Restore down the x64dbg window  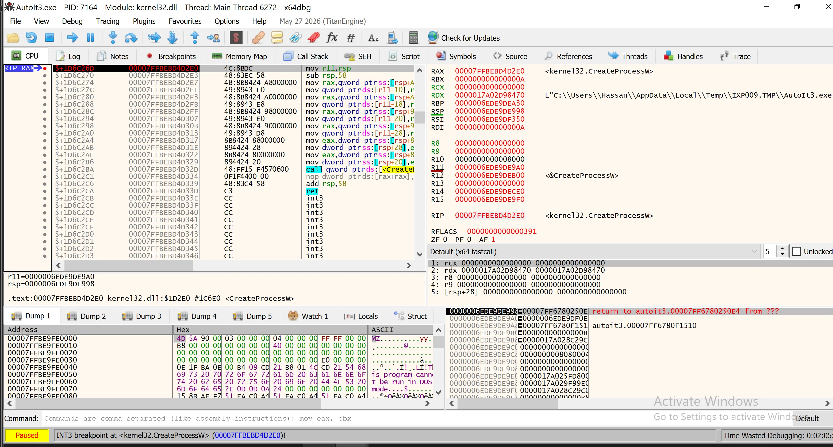click(x=797, y=7)
